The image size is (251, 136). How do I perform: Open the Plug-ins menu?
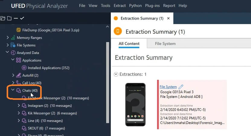pos(153,6)
